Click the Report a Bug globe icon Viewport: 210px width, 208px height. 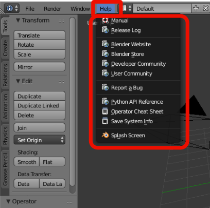(105, 87)
